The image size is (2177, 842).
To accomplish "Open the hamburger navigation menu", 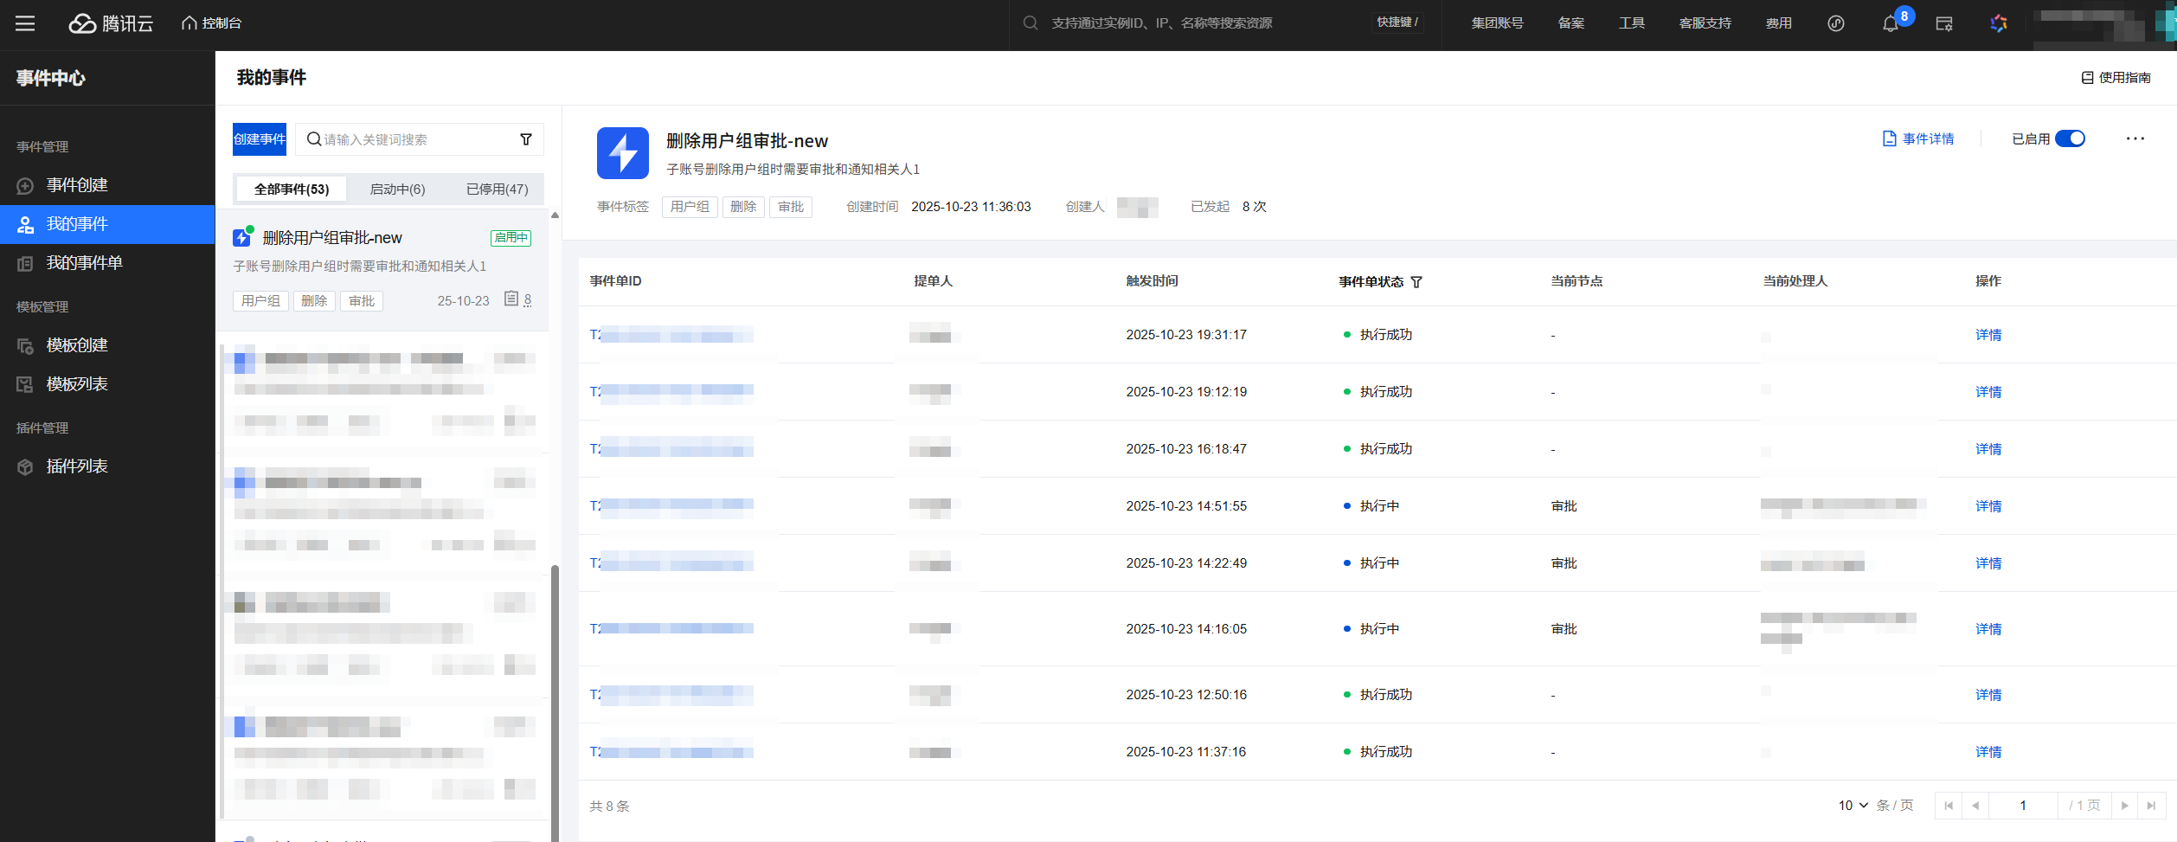I will (x=25, y=23).
